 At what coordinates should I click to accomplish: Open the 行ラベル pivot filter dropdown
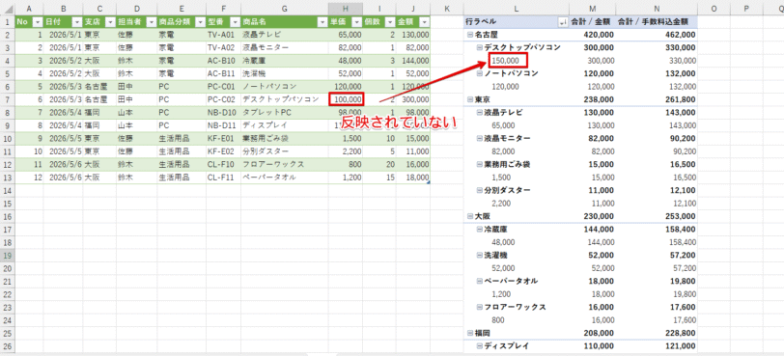(x=563, y=22)
